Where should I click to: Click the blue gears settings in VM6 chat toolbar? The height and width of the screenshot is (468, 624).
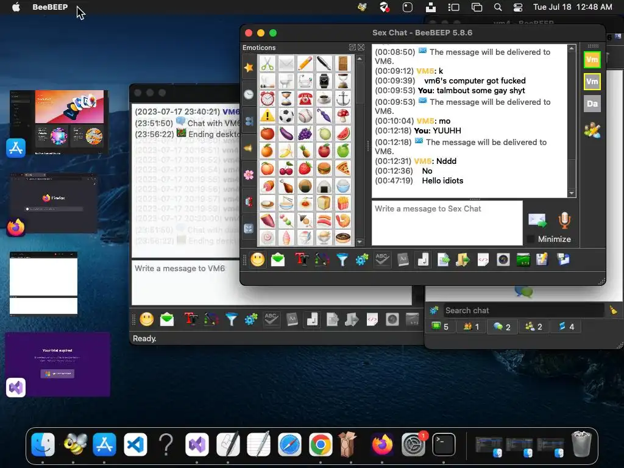[x=251, y=319]
